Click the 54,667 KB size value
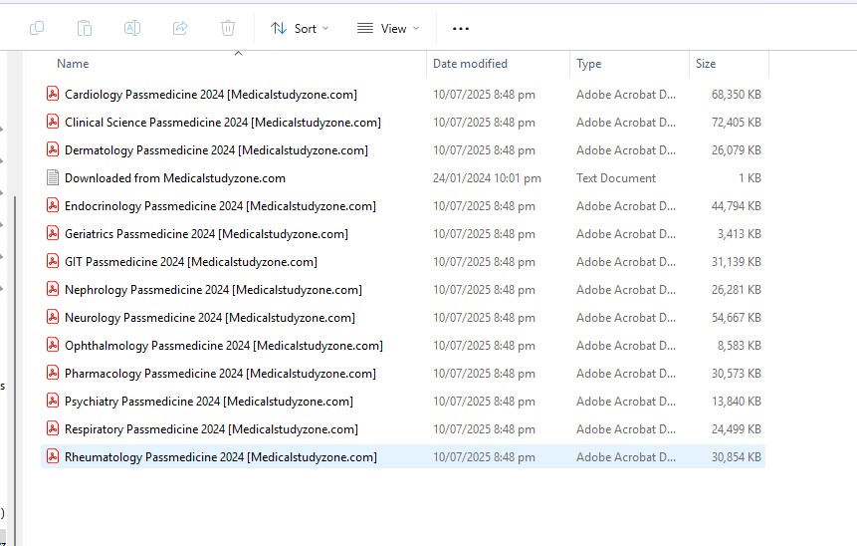Viewport: 857px width, 546px height. (x=737, y=318)
